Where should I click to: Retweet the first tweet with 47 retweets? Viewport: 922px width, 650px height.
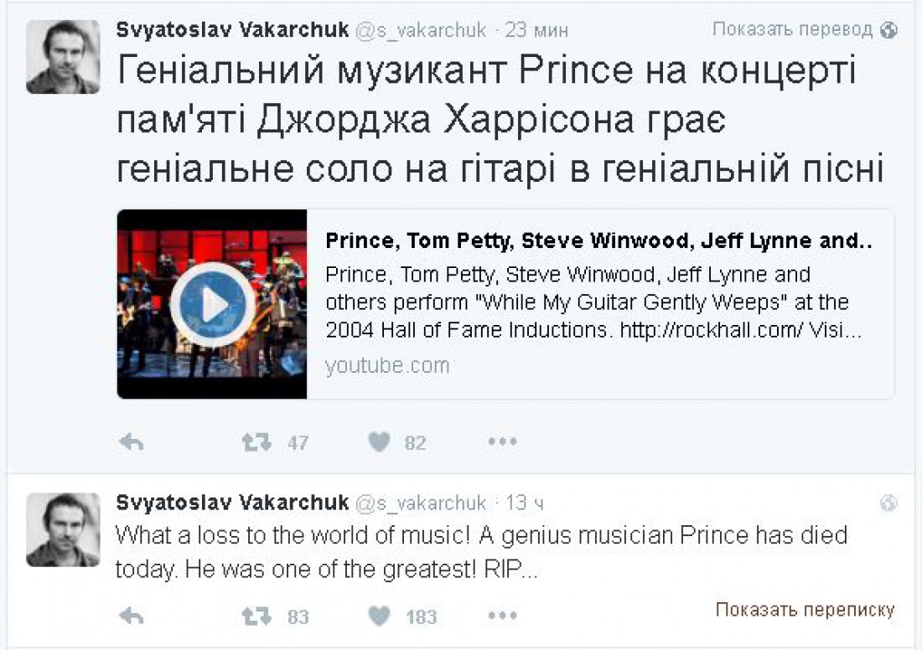click(257, 442)
